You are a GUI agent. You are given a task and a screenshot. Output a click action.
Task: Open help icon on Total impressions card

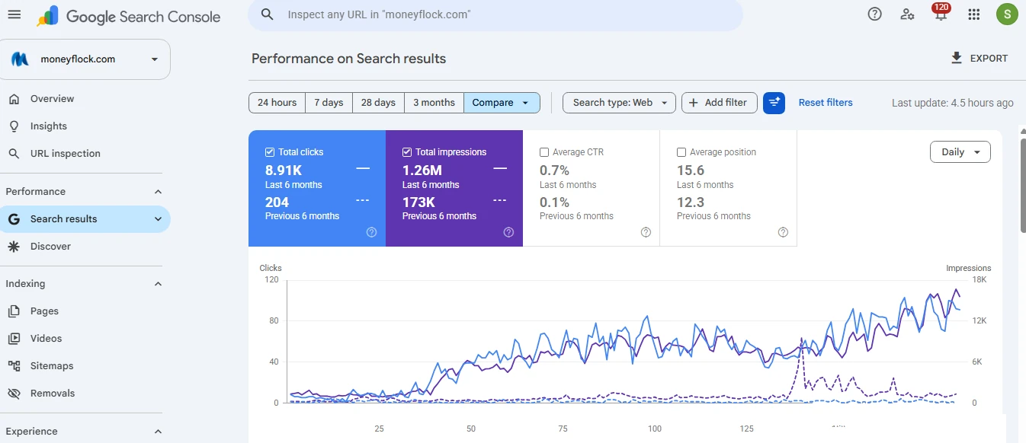pyautogui.click(x=508, y=232)
